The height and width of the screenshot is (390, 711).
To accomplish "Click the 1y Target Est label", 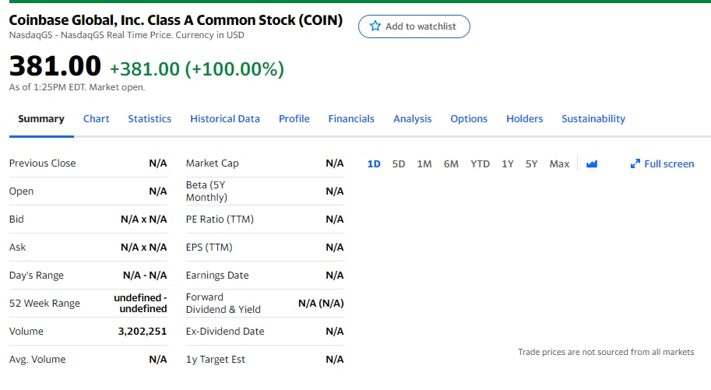I will coord(216,360).
